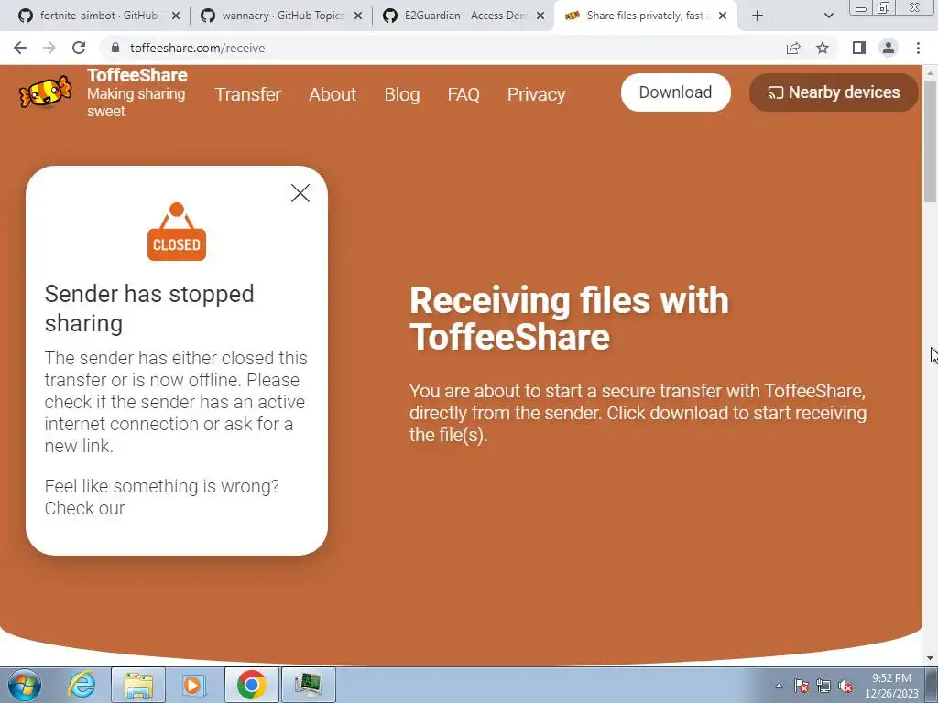Close the ToffeeShare tab

(723, 16)
